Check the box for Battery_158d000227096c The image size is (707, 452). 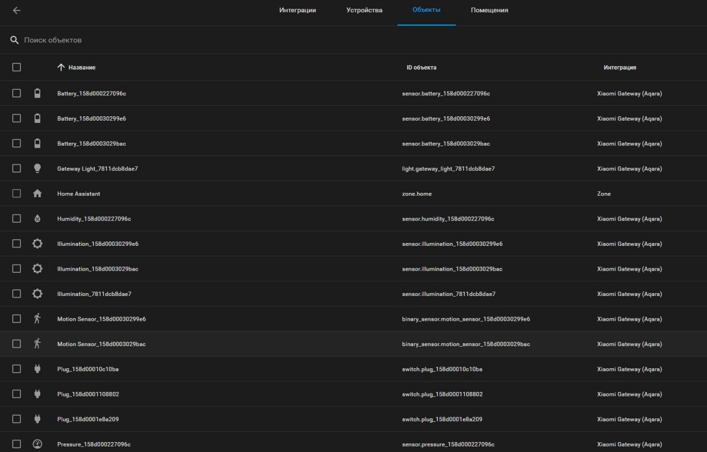tap(17, 93)
